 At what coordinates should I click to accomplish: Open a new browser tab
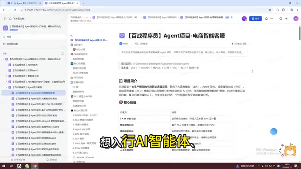tap(83, 3)
